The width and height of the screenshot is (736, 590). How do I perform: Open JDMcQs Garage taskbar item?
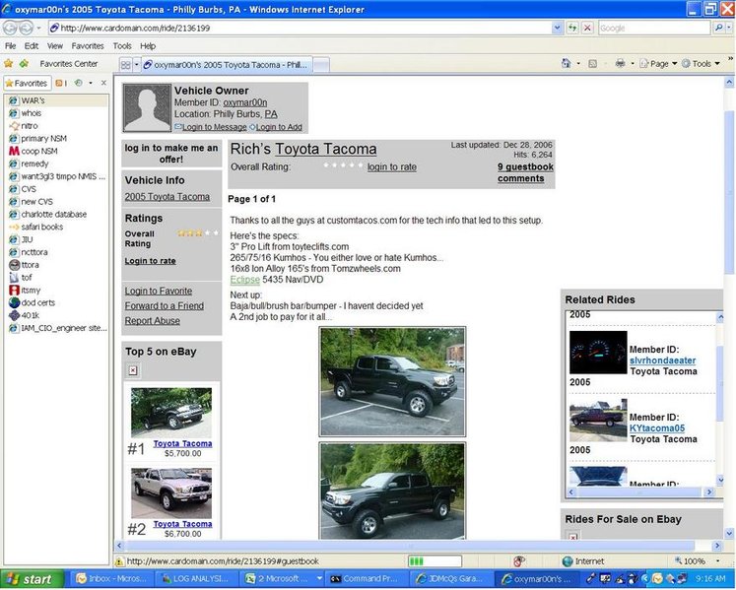coord(450,579)
